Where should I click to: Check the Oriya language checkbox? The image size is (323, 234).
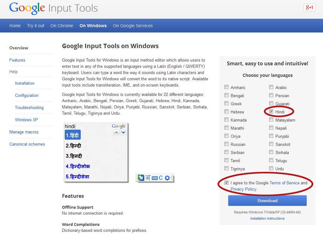(x=226, y=136)
